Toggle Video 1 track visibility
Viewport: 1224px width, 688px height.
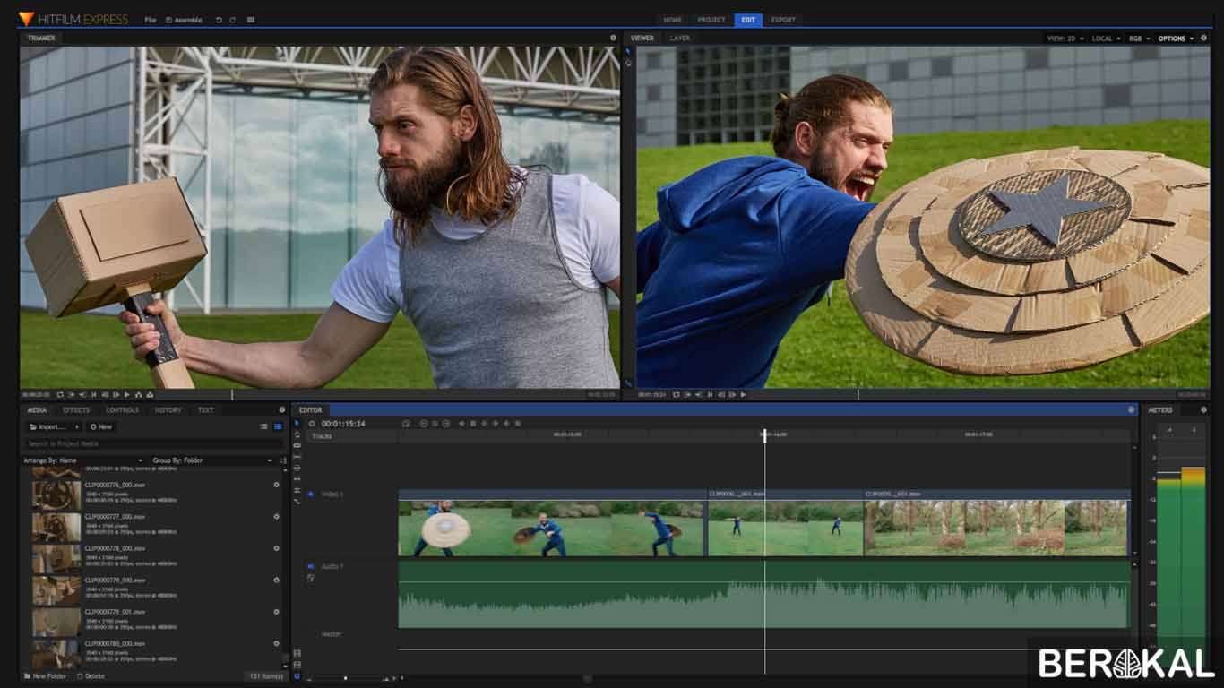click(x=311, y=494)
